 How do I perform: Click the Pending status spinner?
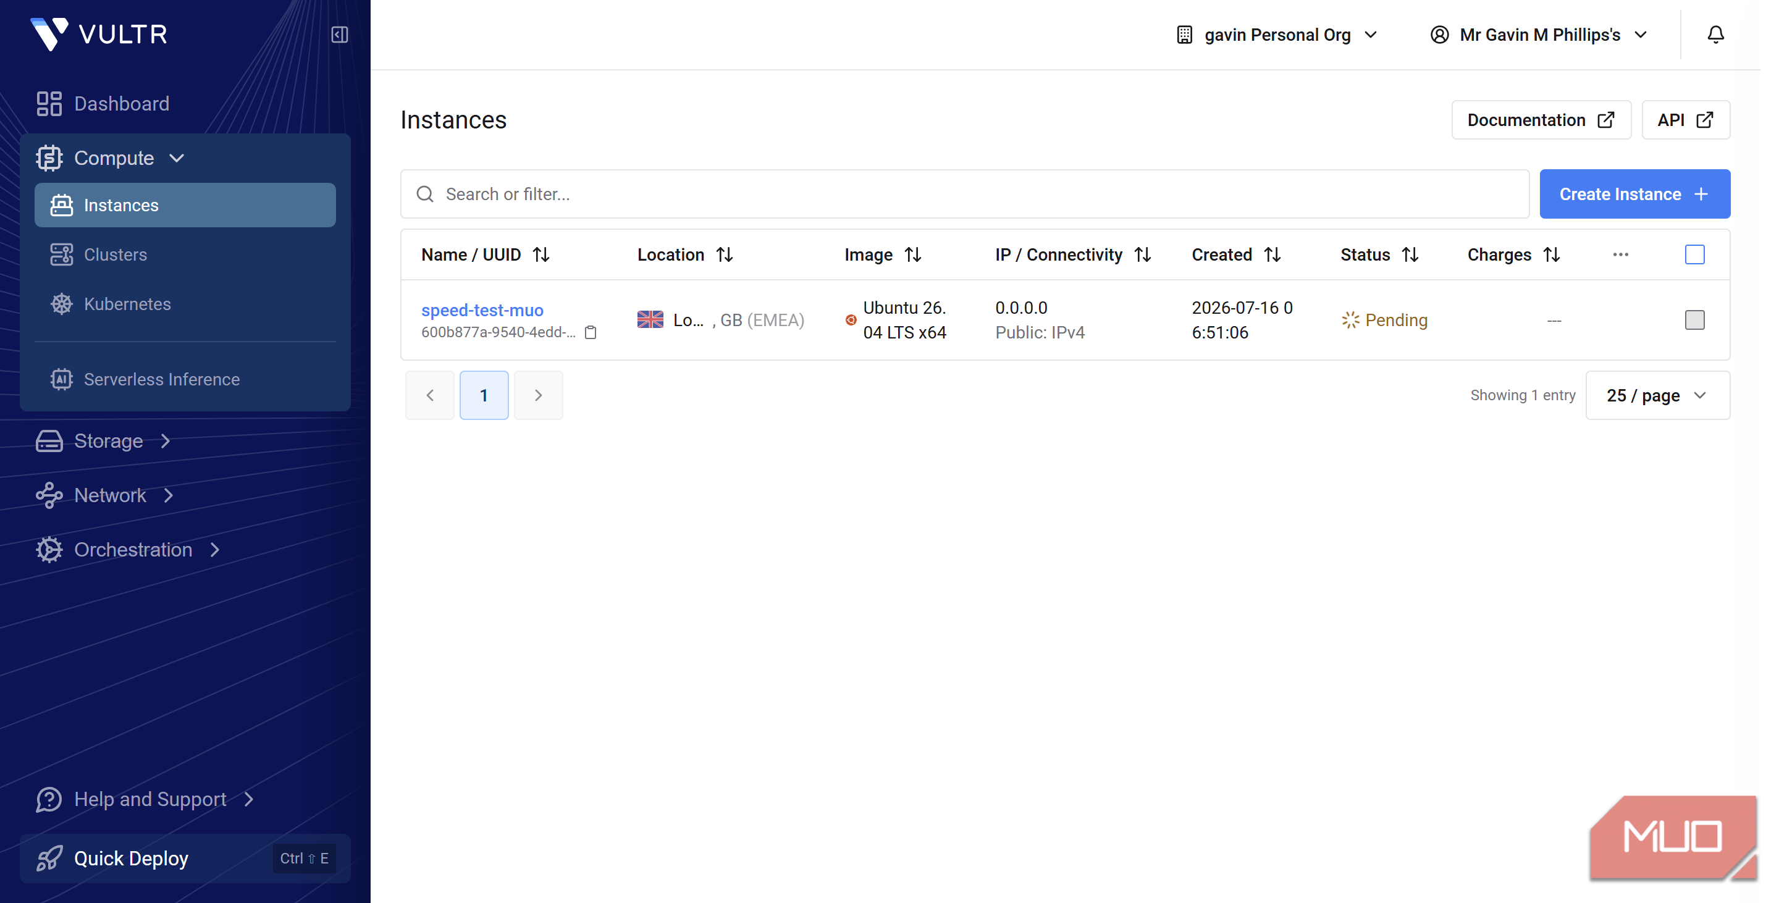tap(1350, 320)
